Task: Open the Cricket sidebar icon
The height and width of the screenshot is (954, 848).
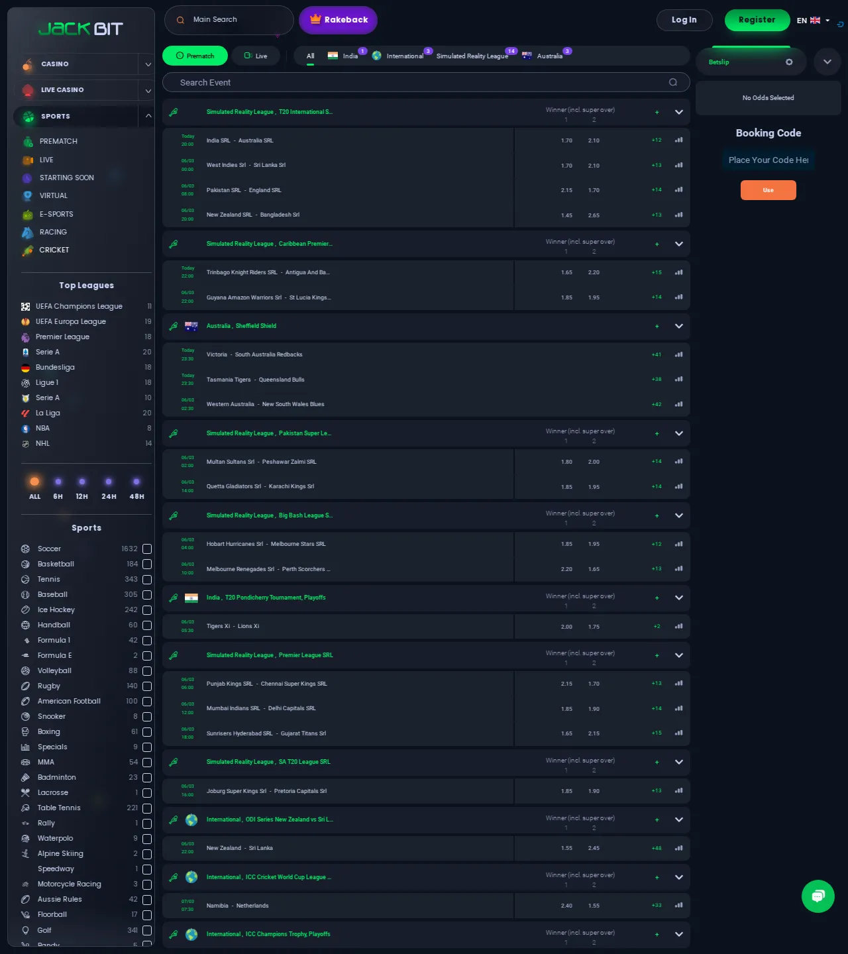Action: click(27, 250)
